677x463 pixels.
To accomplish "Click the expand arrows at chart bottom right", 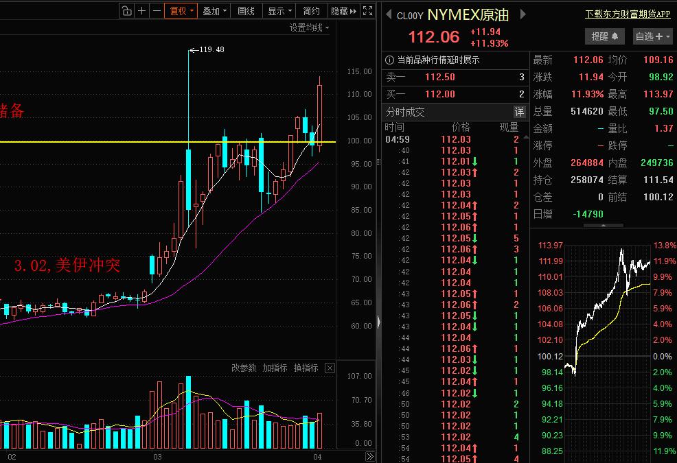I will pos(370,457).
